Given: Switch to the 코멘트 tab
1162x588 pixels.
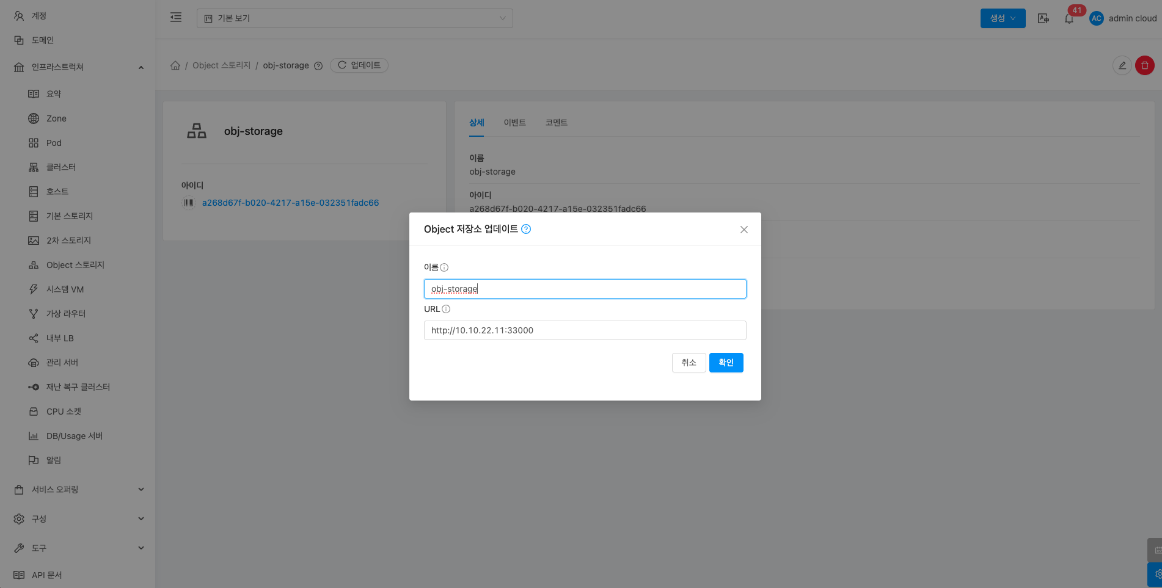Looking at the screenshot, I should point(556,123).
